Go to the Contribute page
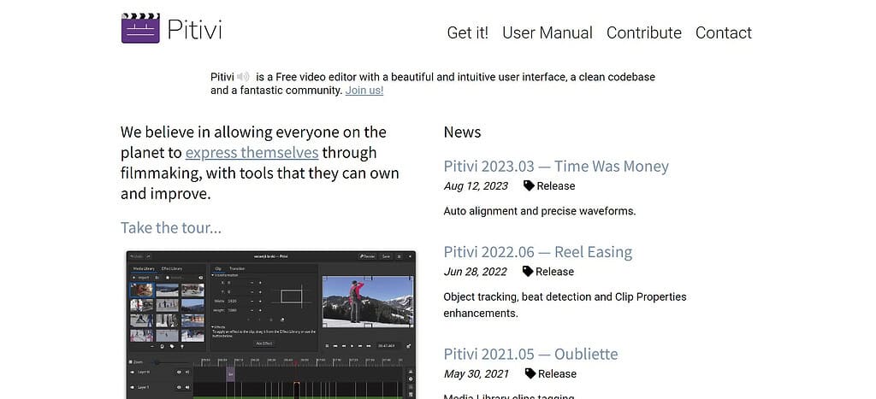 (x=644, y=33)
